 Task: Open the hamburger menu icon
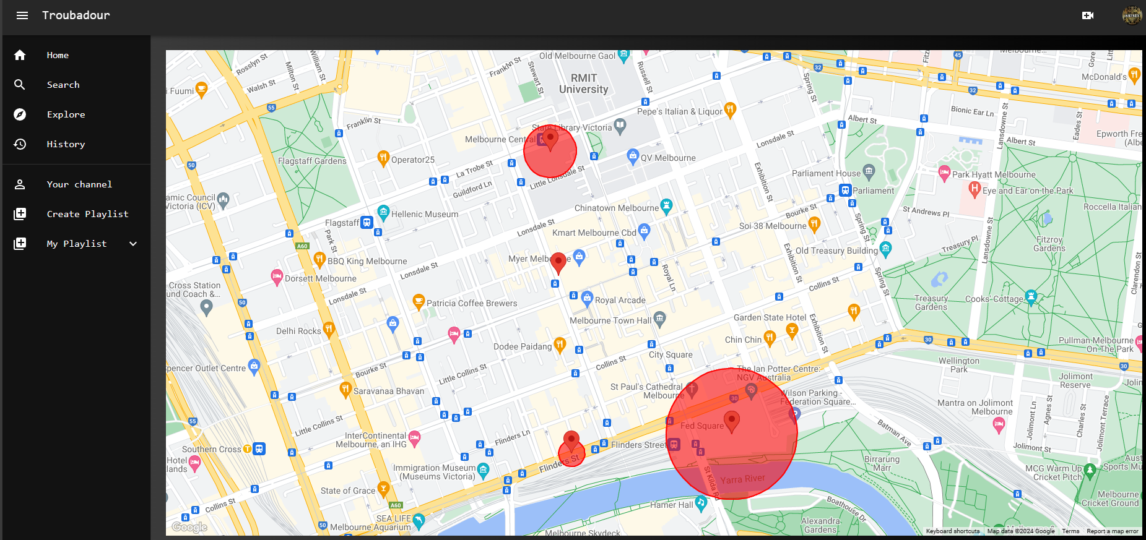click(22, 15)
